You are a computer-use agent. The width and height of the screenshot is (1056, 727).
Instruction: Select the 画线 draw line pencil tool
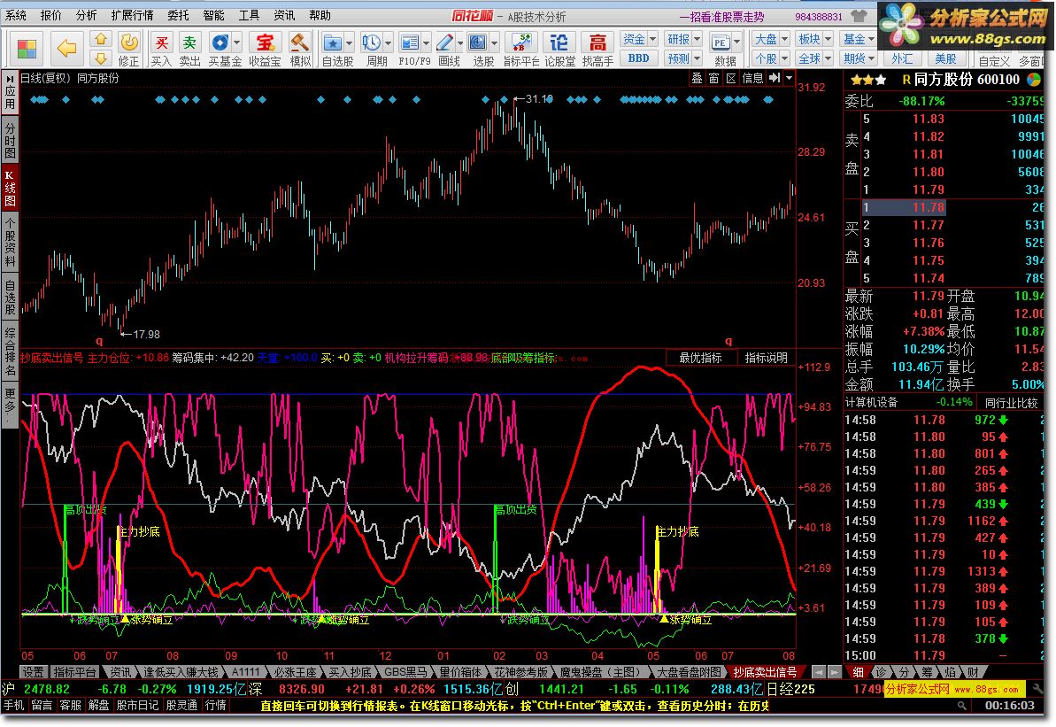[444, 43]
